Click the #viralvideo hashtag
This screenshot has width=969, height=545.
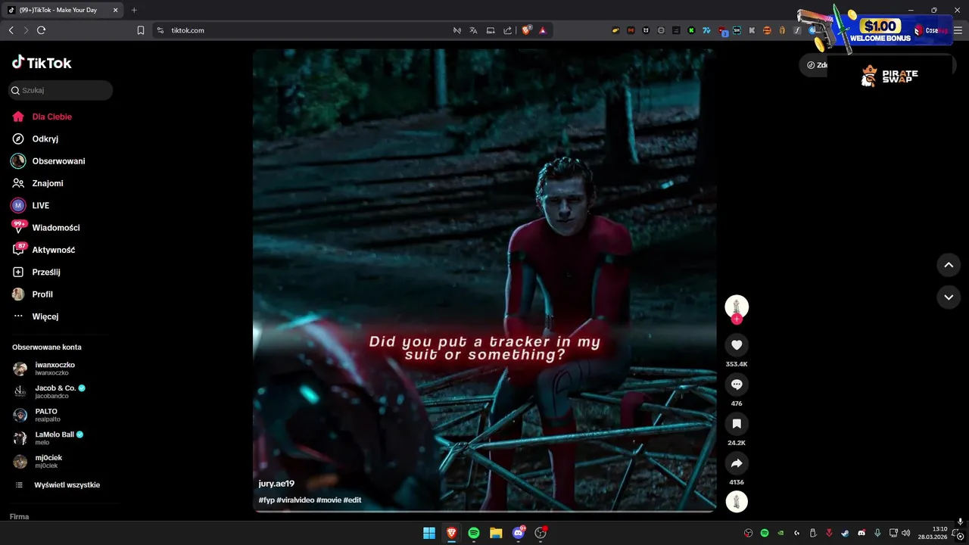[295, 500]
